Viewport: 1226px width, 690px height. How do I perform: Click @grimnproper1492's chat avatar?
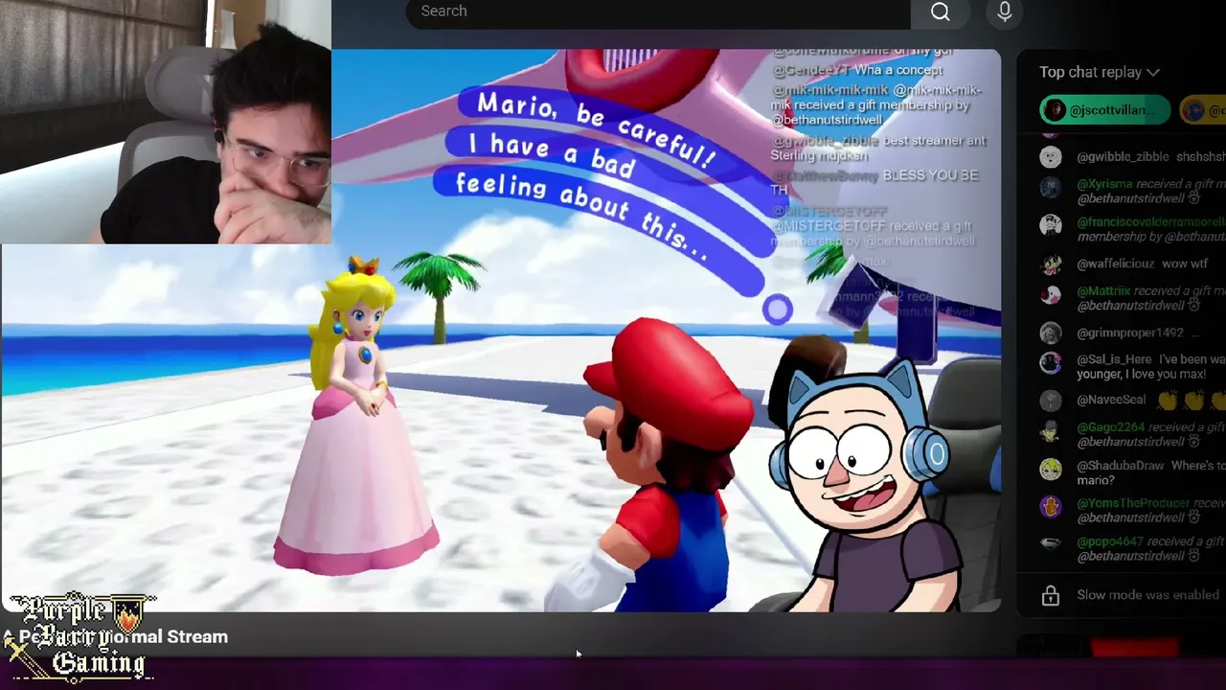[1051, 333]
